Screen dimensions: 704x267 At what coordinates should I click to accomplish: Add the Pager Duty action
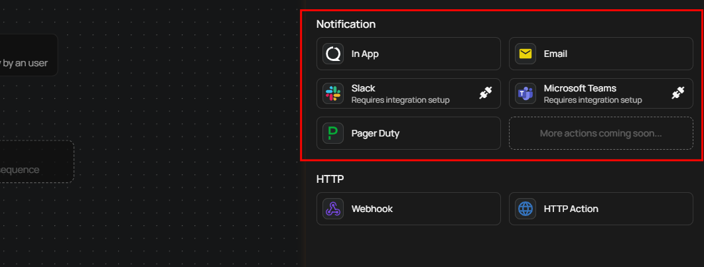click(x=409, y=133)
